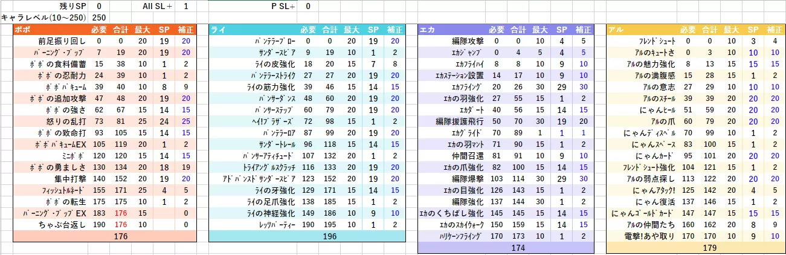Select the 電撃!あや取り skill cell
The image size is (786, 255).
pos(642,236)
